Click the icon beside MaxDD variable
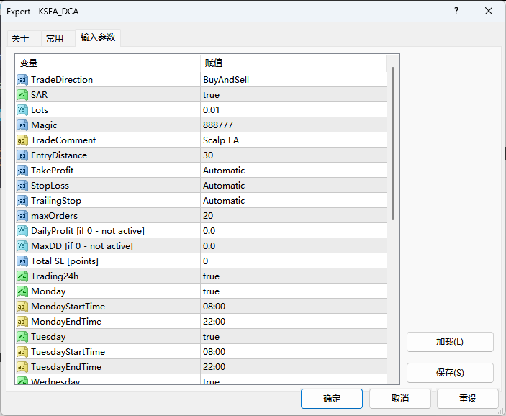 tap(22, 246)
